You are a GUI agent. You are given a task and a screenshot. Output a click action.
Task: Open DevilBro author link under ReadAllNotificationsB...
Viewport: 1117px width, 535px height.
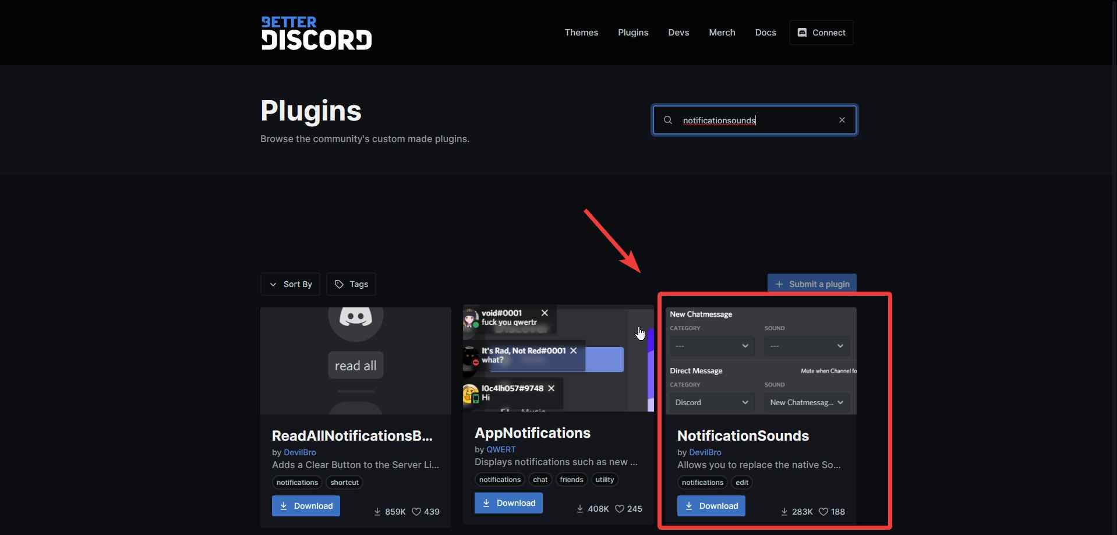coord(300,452)
